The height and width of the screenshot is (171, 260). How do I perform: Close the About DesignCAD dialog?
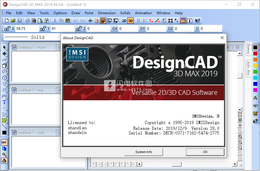222,38
